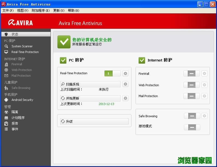This screenshot has height=167, width=217.
Task: Select Web Protection in the sidebar
Action: pyautogui.click(x=22, y=70)
